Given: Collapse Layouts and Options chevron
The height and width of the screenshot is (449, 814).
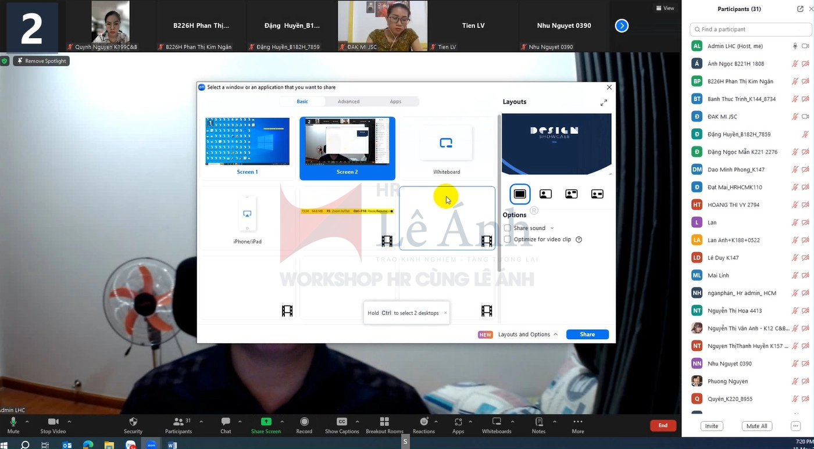Looking at the screenshot, I should coord(555,335).
